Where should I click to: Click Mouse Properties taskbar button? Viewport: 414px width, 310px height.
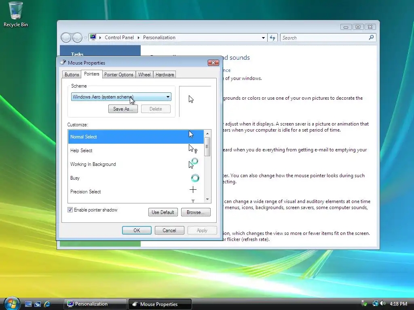tap(160, 304)
